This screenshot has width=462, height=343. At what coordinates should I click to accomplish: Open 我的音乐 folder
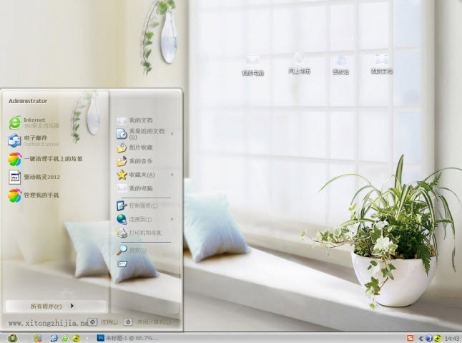point(135,161)
